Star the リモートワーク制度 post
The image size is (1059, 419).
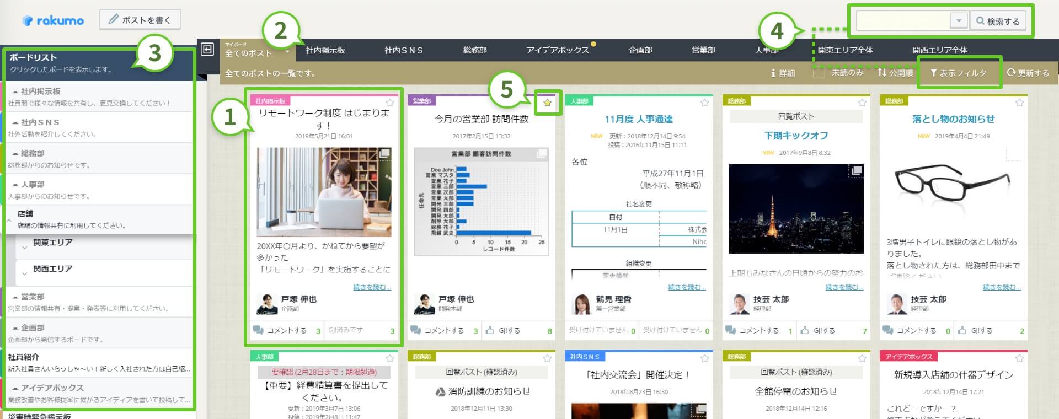tap(390, 103)
